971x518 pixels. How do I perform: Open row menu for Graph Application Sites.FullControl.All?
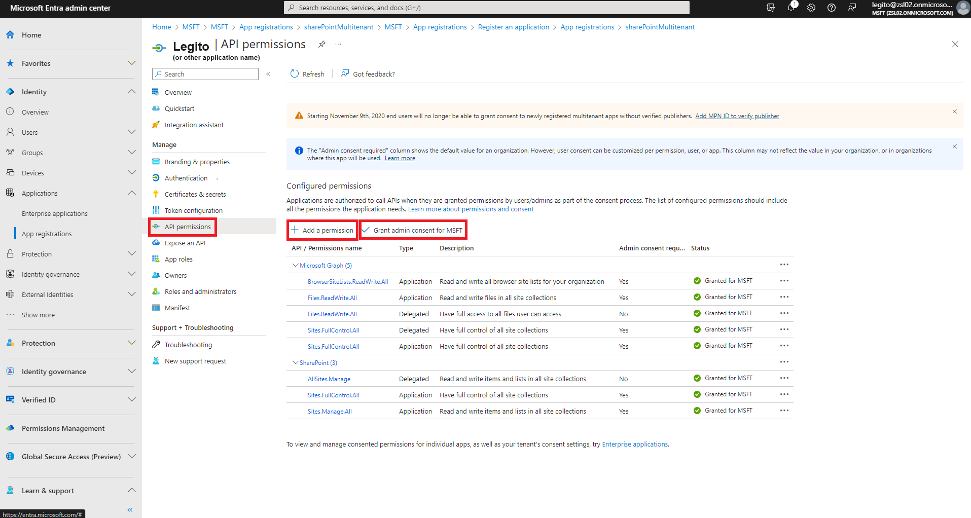pos(784,346)
